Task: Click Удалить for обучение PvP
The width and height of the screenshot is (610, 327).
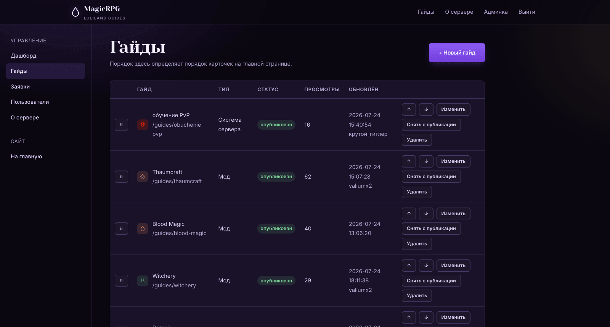Action: tap(417, 140)
